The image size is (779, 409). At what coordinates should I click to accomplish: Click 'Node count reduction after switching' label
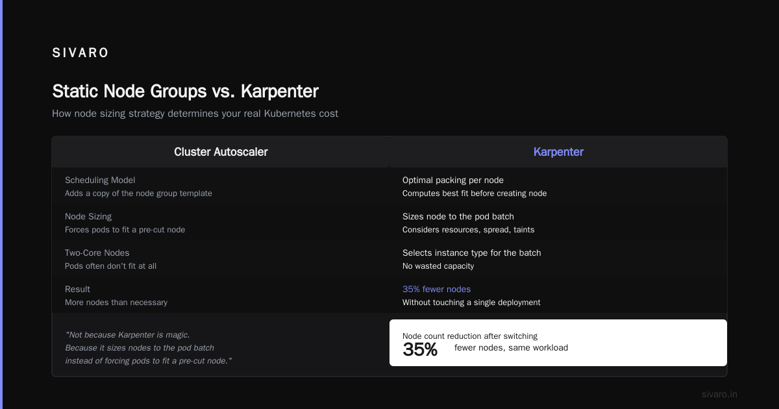(470, 336)
